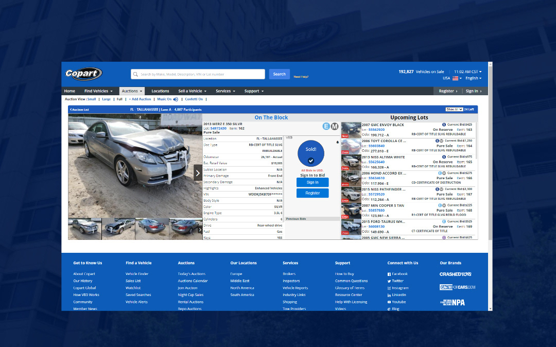Expand the Support menu

pos(254,91)
